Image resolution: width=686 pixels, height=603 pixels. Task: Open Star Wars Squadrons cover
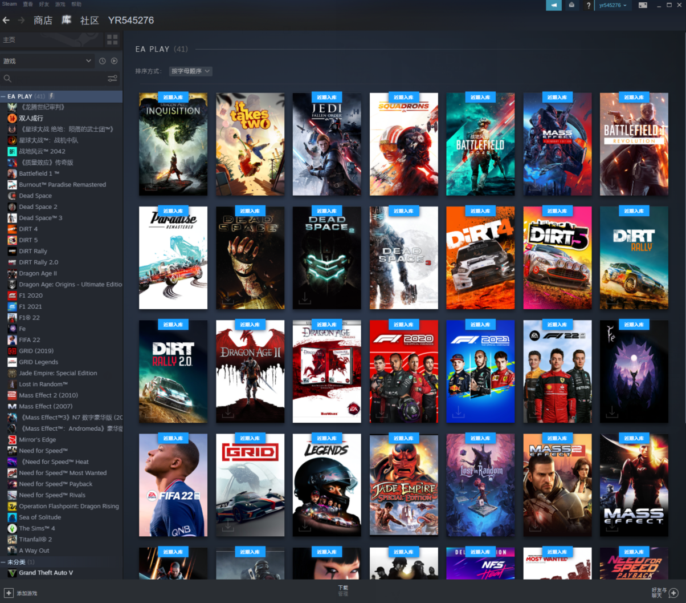coord(404,144)
